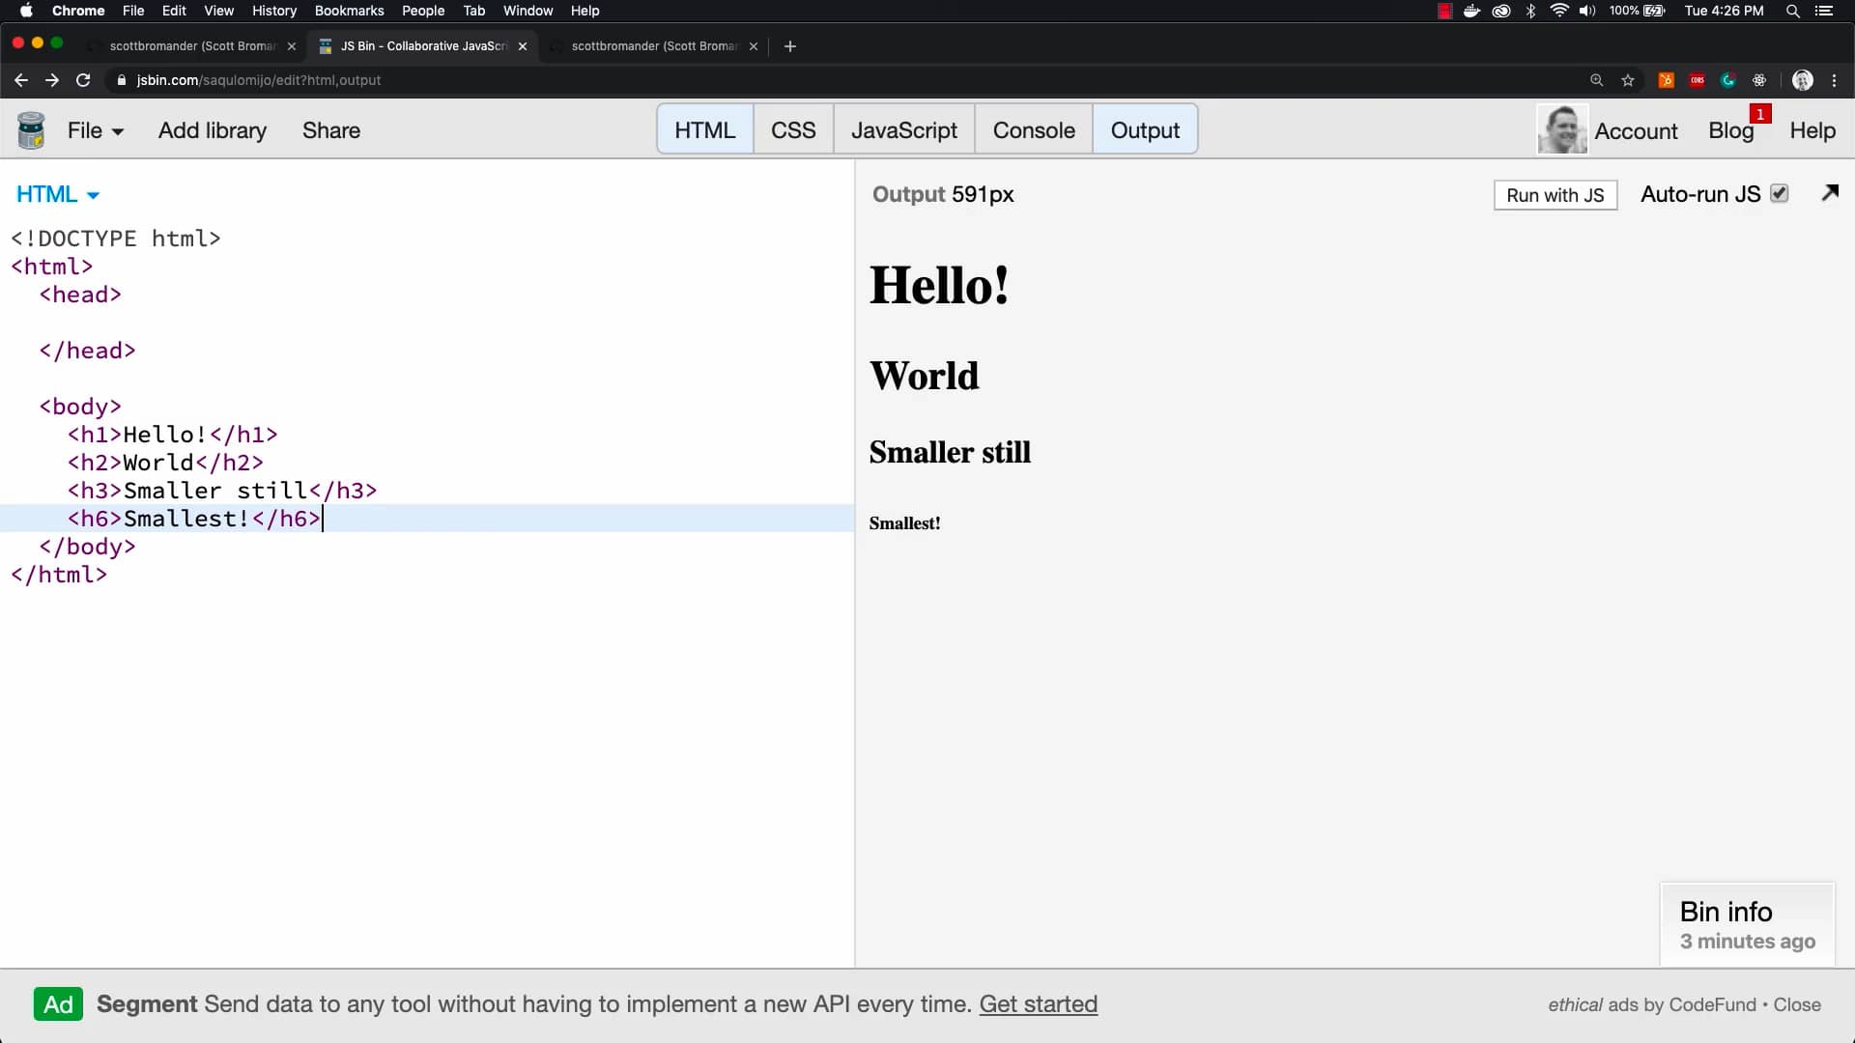This screenshot has height=1043, width=1855.
Task: Click the JS Bin logo icon
Action: 31,129
